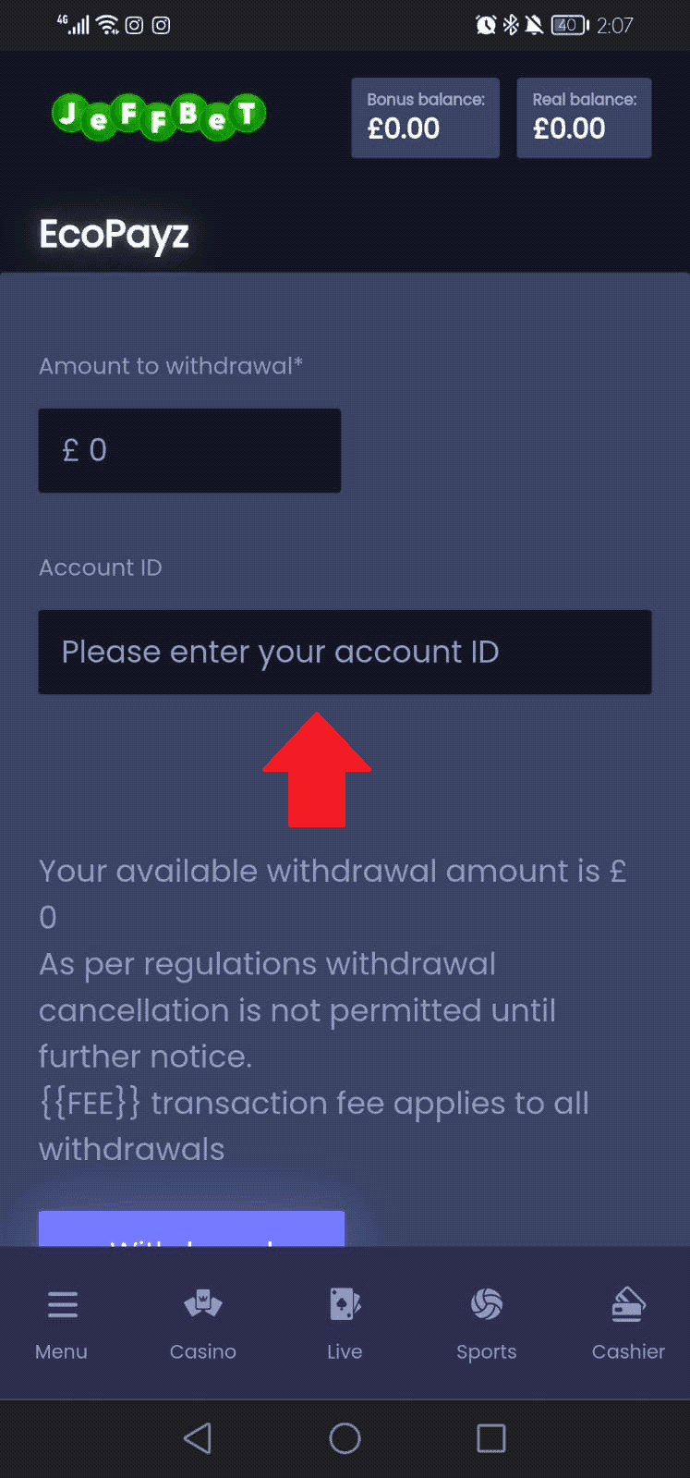Tap the Real balance box
Screen dimensions: 690x1478
[x=584, y=117]
